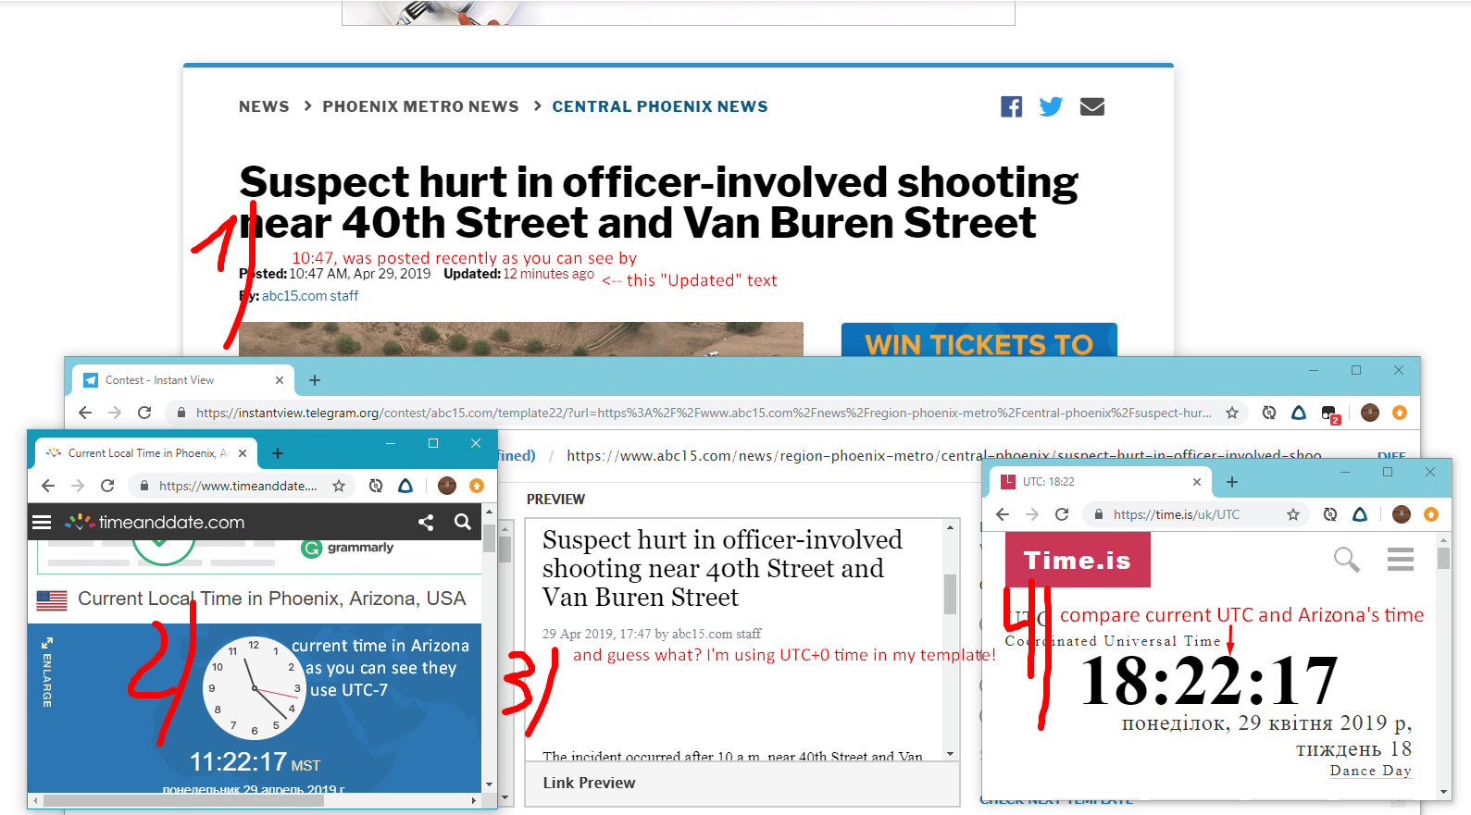Image resolution: width=1471 pixels, height=815 pixels.
Task: Click the share icon on timeanddate.com header
Action: (426, 522)
